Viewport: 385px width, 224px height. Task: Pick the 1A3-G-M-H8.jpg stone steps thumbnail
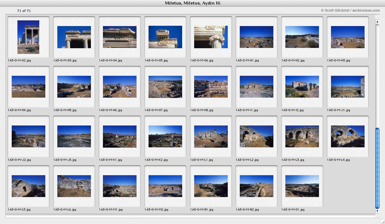[211, 87]
